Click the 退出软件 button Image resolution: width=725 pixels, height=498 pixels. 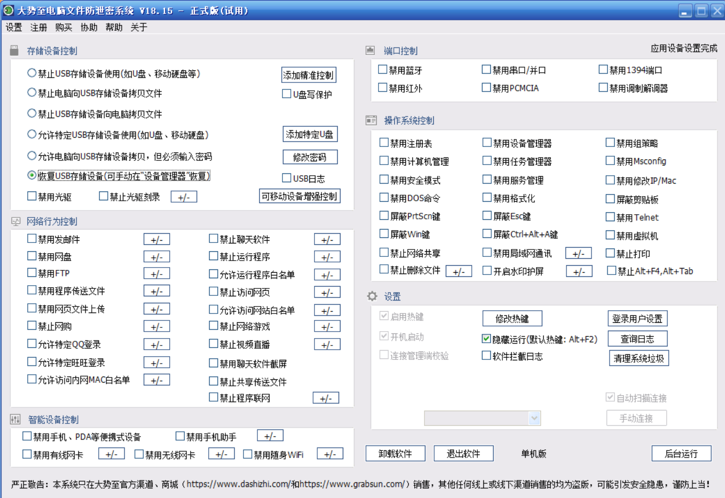click(463, 453)
